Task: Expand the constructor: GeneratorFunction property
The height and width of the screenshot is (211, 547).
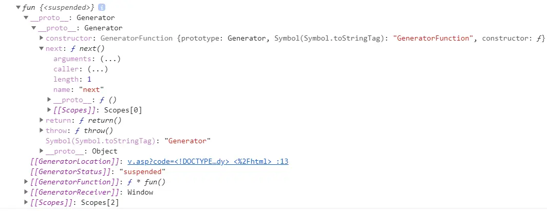Action: tap(42, 39)
